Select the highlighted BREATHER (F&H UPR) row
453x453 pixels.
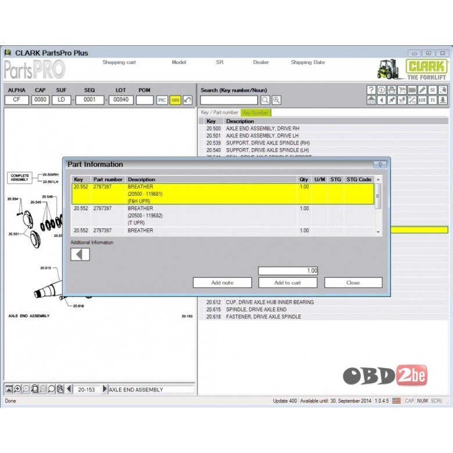point(222,194)
